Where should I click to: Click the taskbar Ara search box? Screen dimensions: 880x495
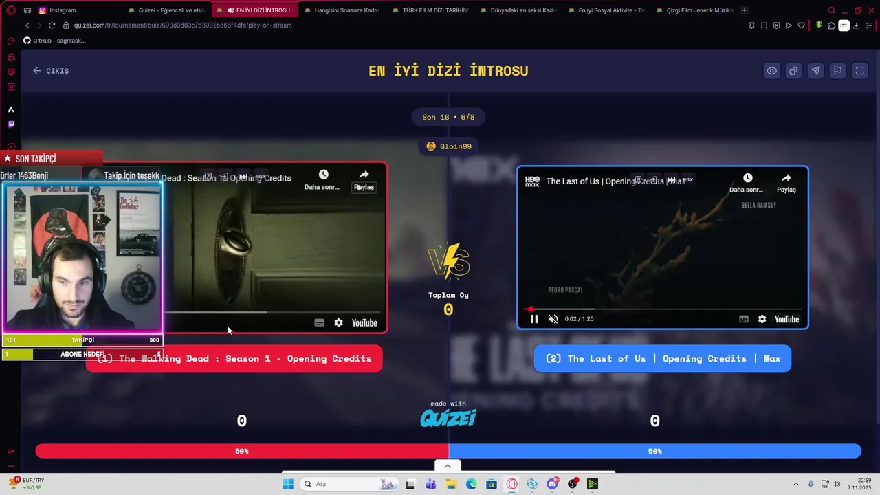click(x=349, y=484)
